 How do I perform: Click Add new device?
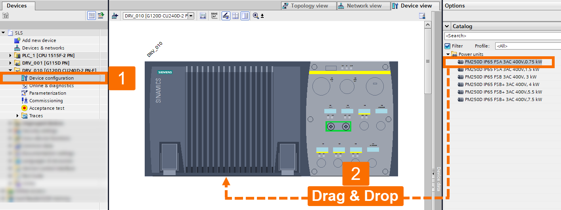coord(39,40)
